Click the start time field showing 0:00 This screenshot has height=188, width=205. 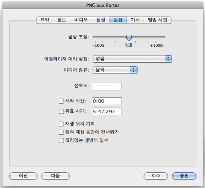[x=107, y=101]
